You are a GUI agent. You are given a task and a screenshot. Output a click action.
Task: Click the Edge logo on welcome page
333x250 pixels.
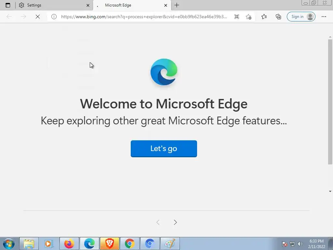click(164, 72)
